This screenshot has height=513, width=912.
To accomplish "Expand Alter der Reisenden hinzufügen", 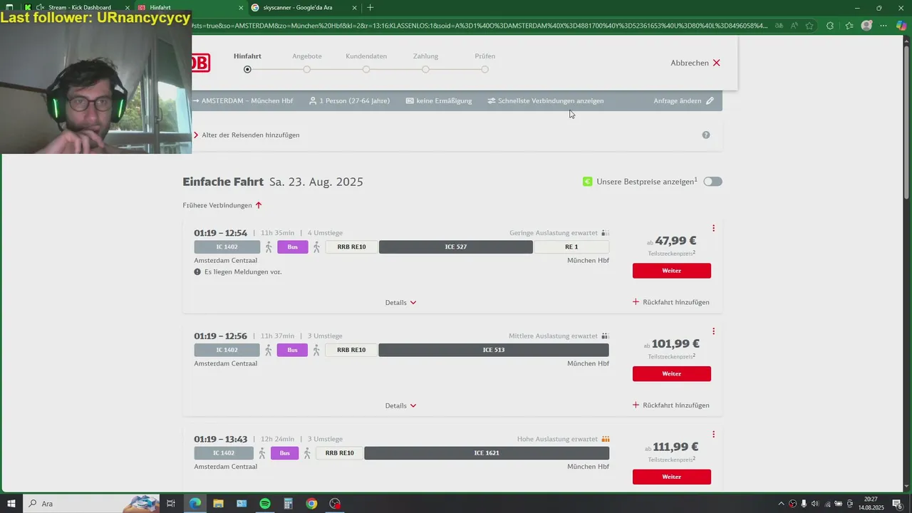I will pyautogui.click(x=247, y=135).
